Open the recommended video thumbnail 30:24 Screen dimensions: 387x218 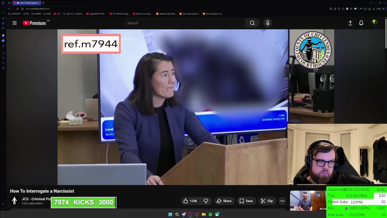308,201
